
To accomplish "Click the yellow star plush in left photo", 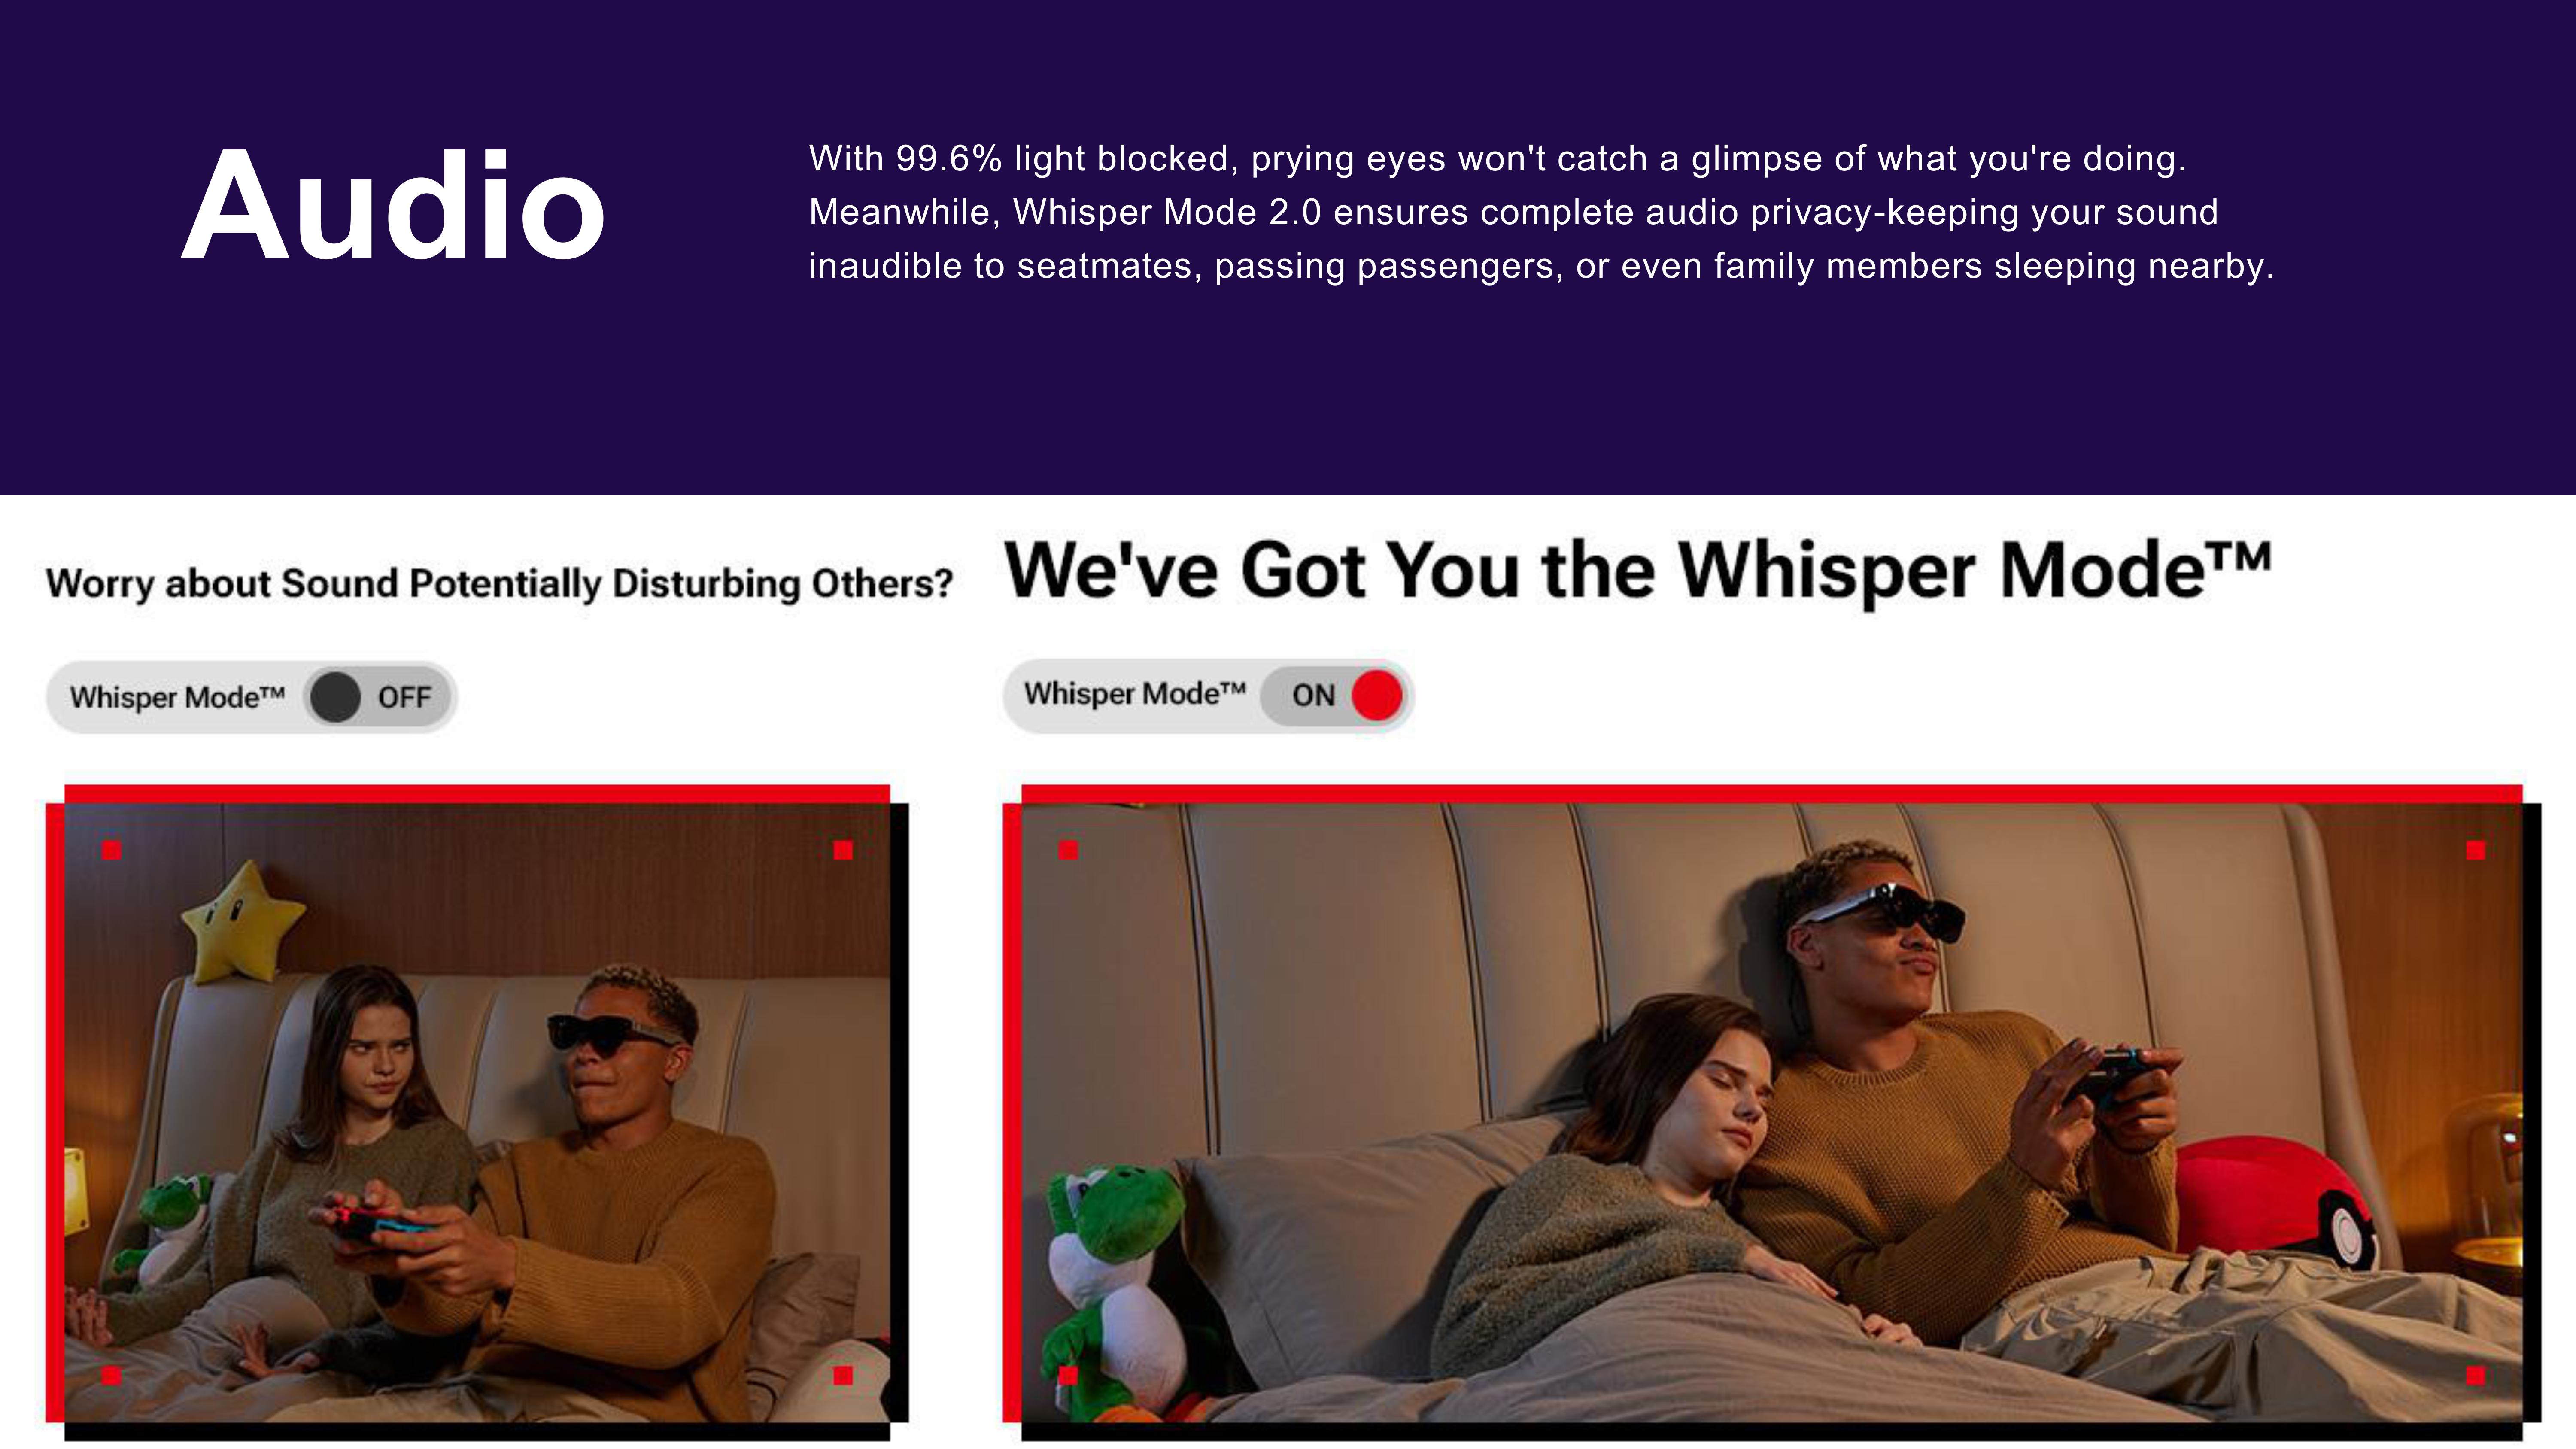I will [x=243, y=923].
